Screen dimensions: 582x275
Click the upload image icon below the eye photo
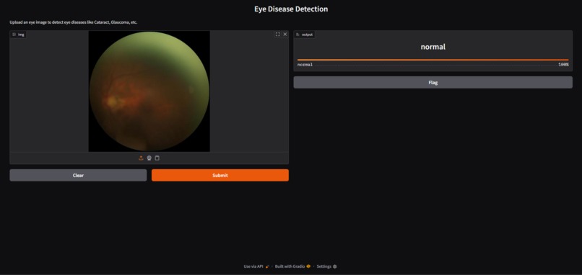141,158
